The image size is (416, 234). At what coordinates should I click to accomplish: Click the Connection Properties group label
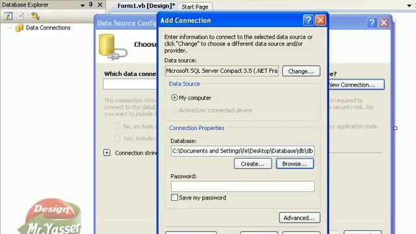pos(196,128)
